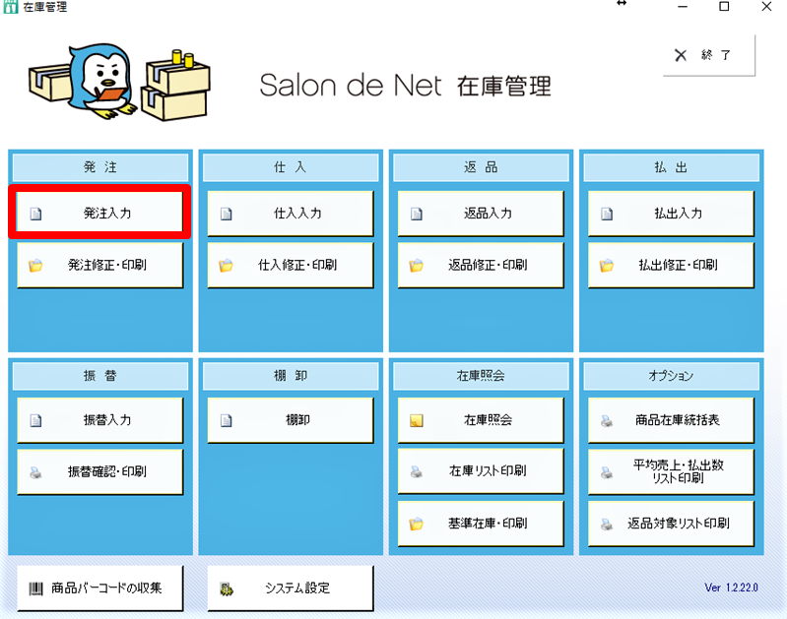Open 返品入力 returns entry button
Image resolution: width=787 pixels, height=619 pixels.
(x=481, y=214)
